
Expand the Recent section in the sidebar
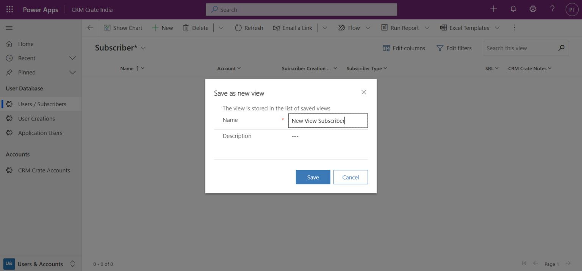72,58
